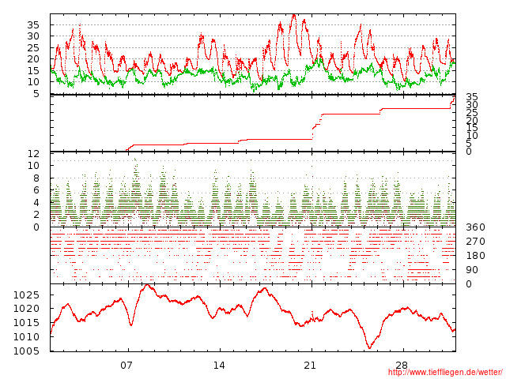Select the 4 wind speed axis label
This screenshot has height=379, width=506.
point(36,203)
